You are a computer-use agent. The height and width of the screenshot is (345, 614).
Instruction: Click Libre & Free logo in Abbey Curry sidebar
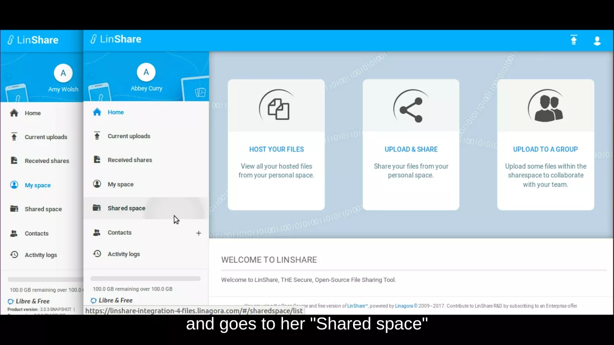111,300
